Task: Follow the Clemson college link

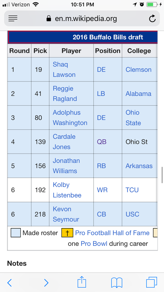Action: pyautogui.click(x=139, y=69)
